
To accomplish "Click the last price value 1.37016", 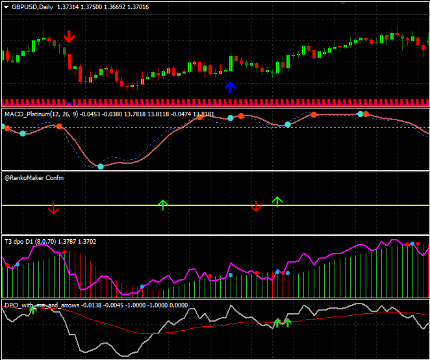I will point(138,7).
